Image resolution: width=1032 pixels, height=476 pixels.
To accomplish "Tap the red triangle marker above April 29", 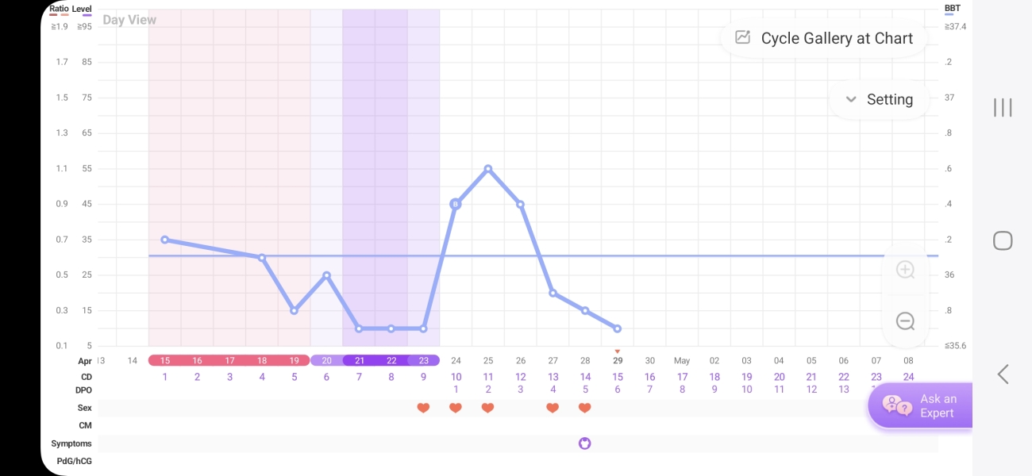I will (x=618, y=348).
